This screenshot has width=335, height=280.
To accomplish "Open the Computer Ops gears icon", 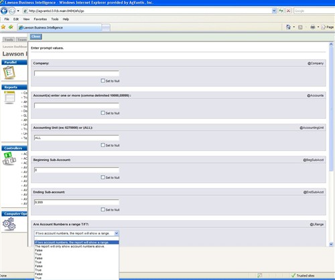I will pos(9,224).
